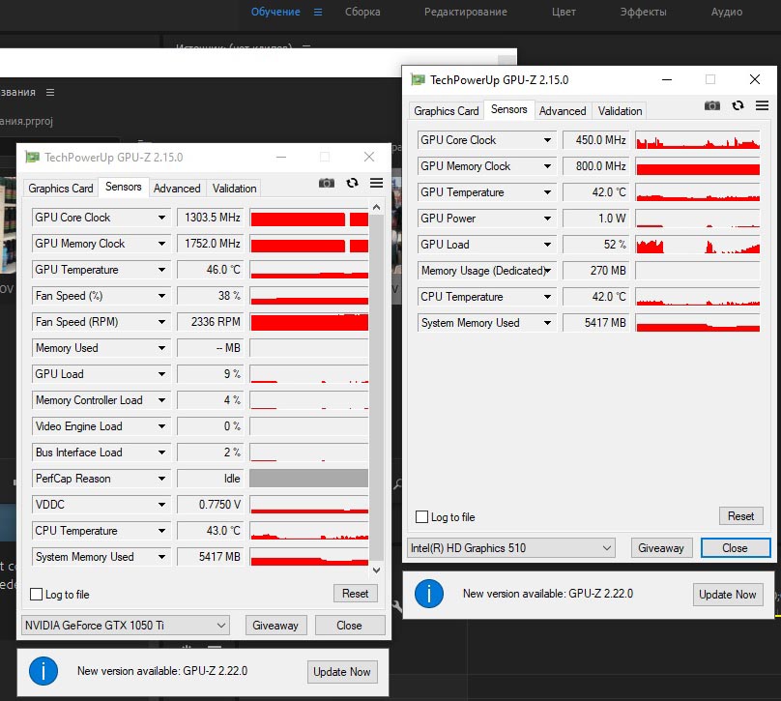Screen dimensions: 781x701
Task: Open Memory Usage (Dedicated) dropdown
Action: tap(547, 271)
